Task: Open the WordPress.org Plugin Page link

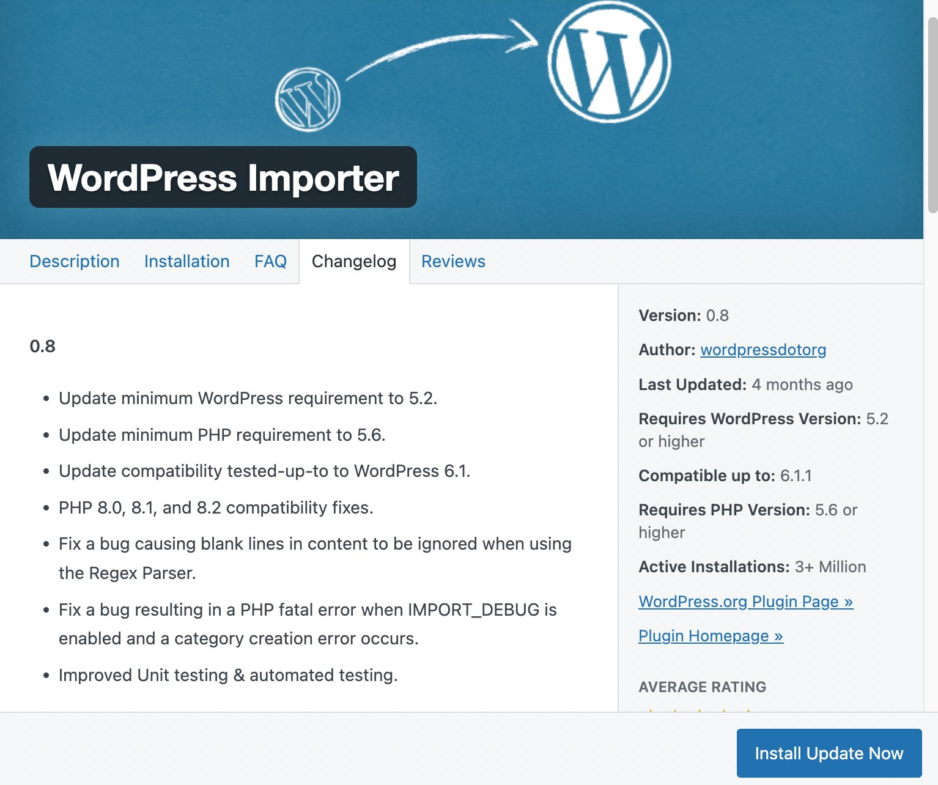Action: click(746, 602)
